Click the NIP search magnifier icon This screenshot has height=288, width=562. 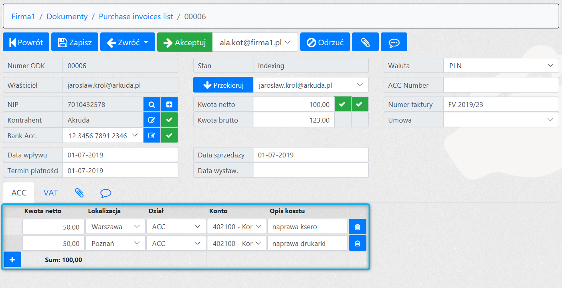pyautogui.click(x=152, y=105)
